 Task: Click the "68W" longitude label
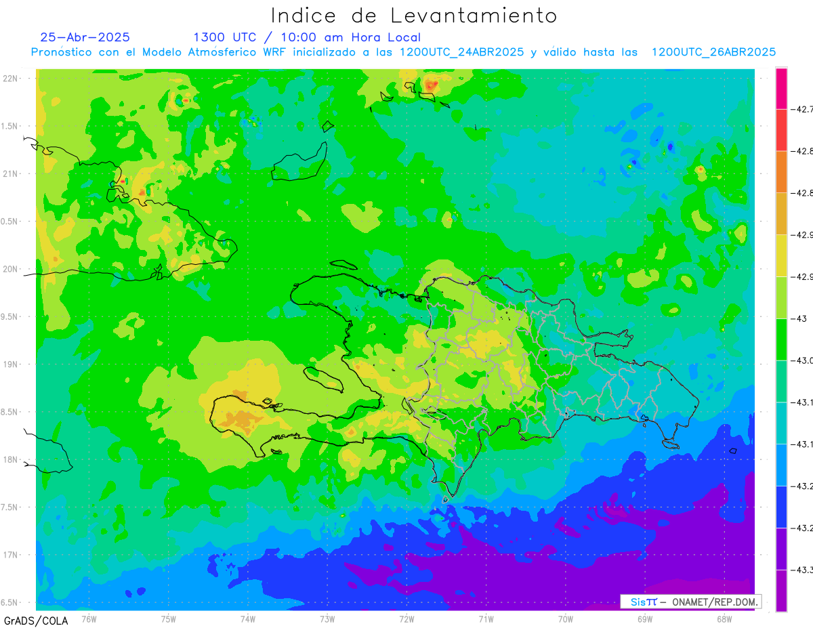coord(724,619)
